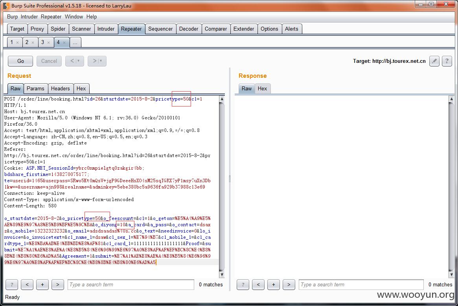
Task: Switch to the Intruder tool tab
Action: point(106,29)
